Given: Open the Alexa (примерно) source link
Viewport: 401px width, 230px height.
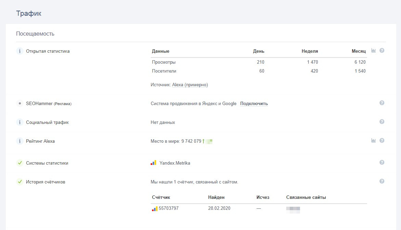Looking at the screenshot, I should point(190,85).
